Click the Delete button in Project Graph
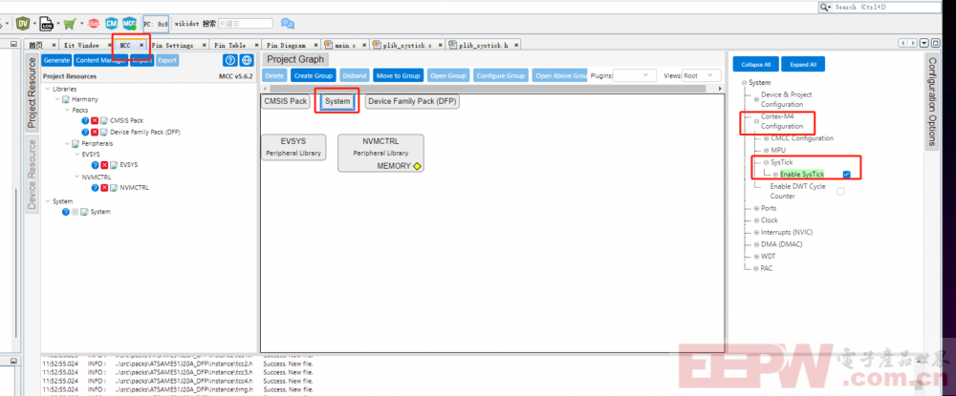 pos(274,75)
